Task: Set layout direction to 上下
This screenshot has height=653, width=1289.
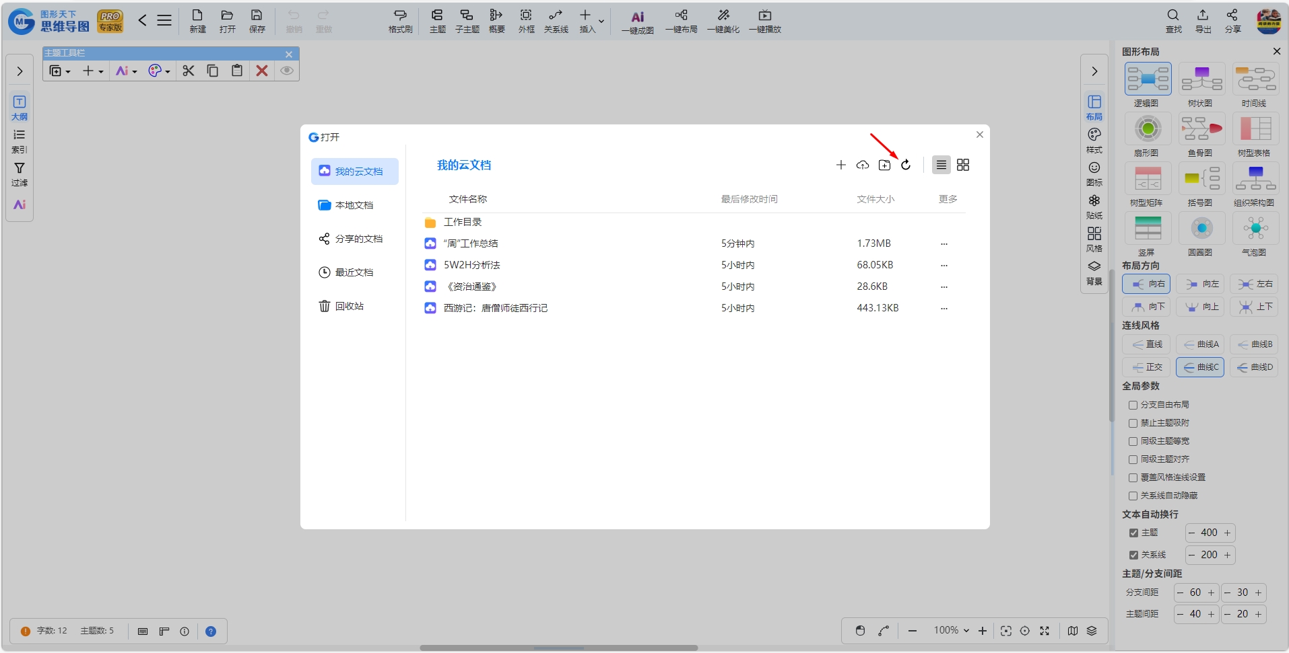Action: pos(1254,307)
